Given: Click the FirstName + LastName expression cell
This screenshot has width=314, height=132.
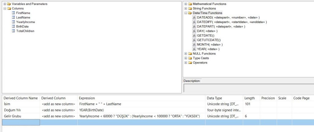Looking at the screenshot, I should point(141,104).
